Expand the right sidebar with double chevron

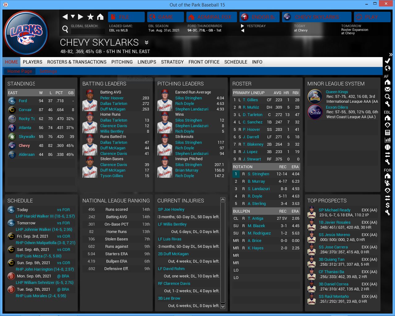click(x=391, y=54)
